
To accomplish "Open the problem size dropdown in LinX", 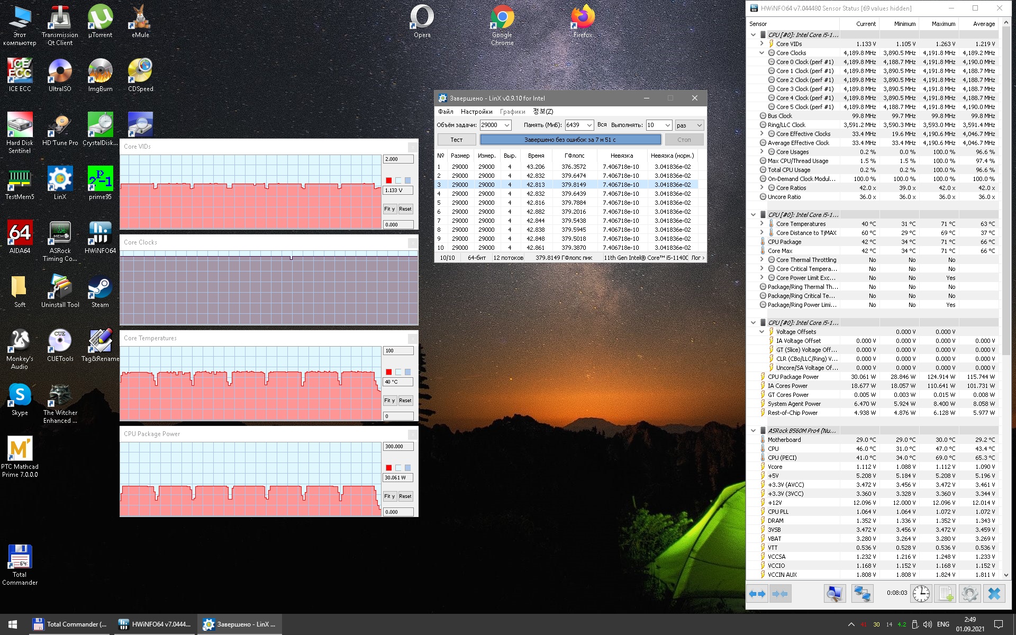I will pyautogui.click(x=506, y=125).
